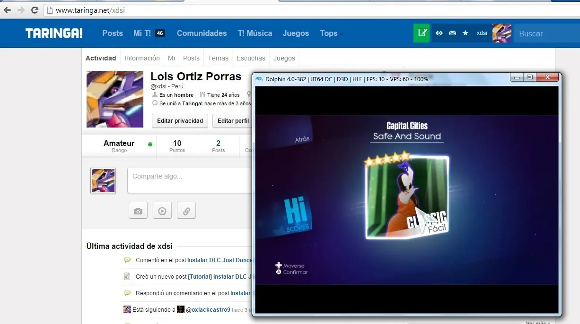Open @oxlackcastro9 profile link
580x324 pixels.
[x=208, y=309]
